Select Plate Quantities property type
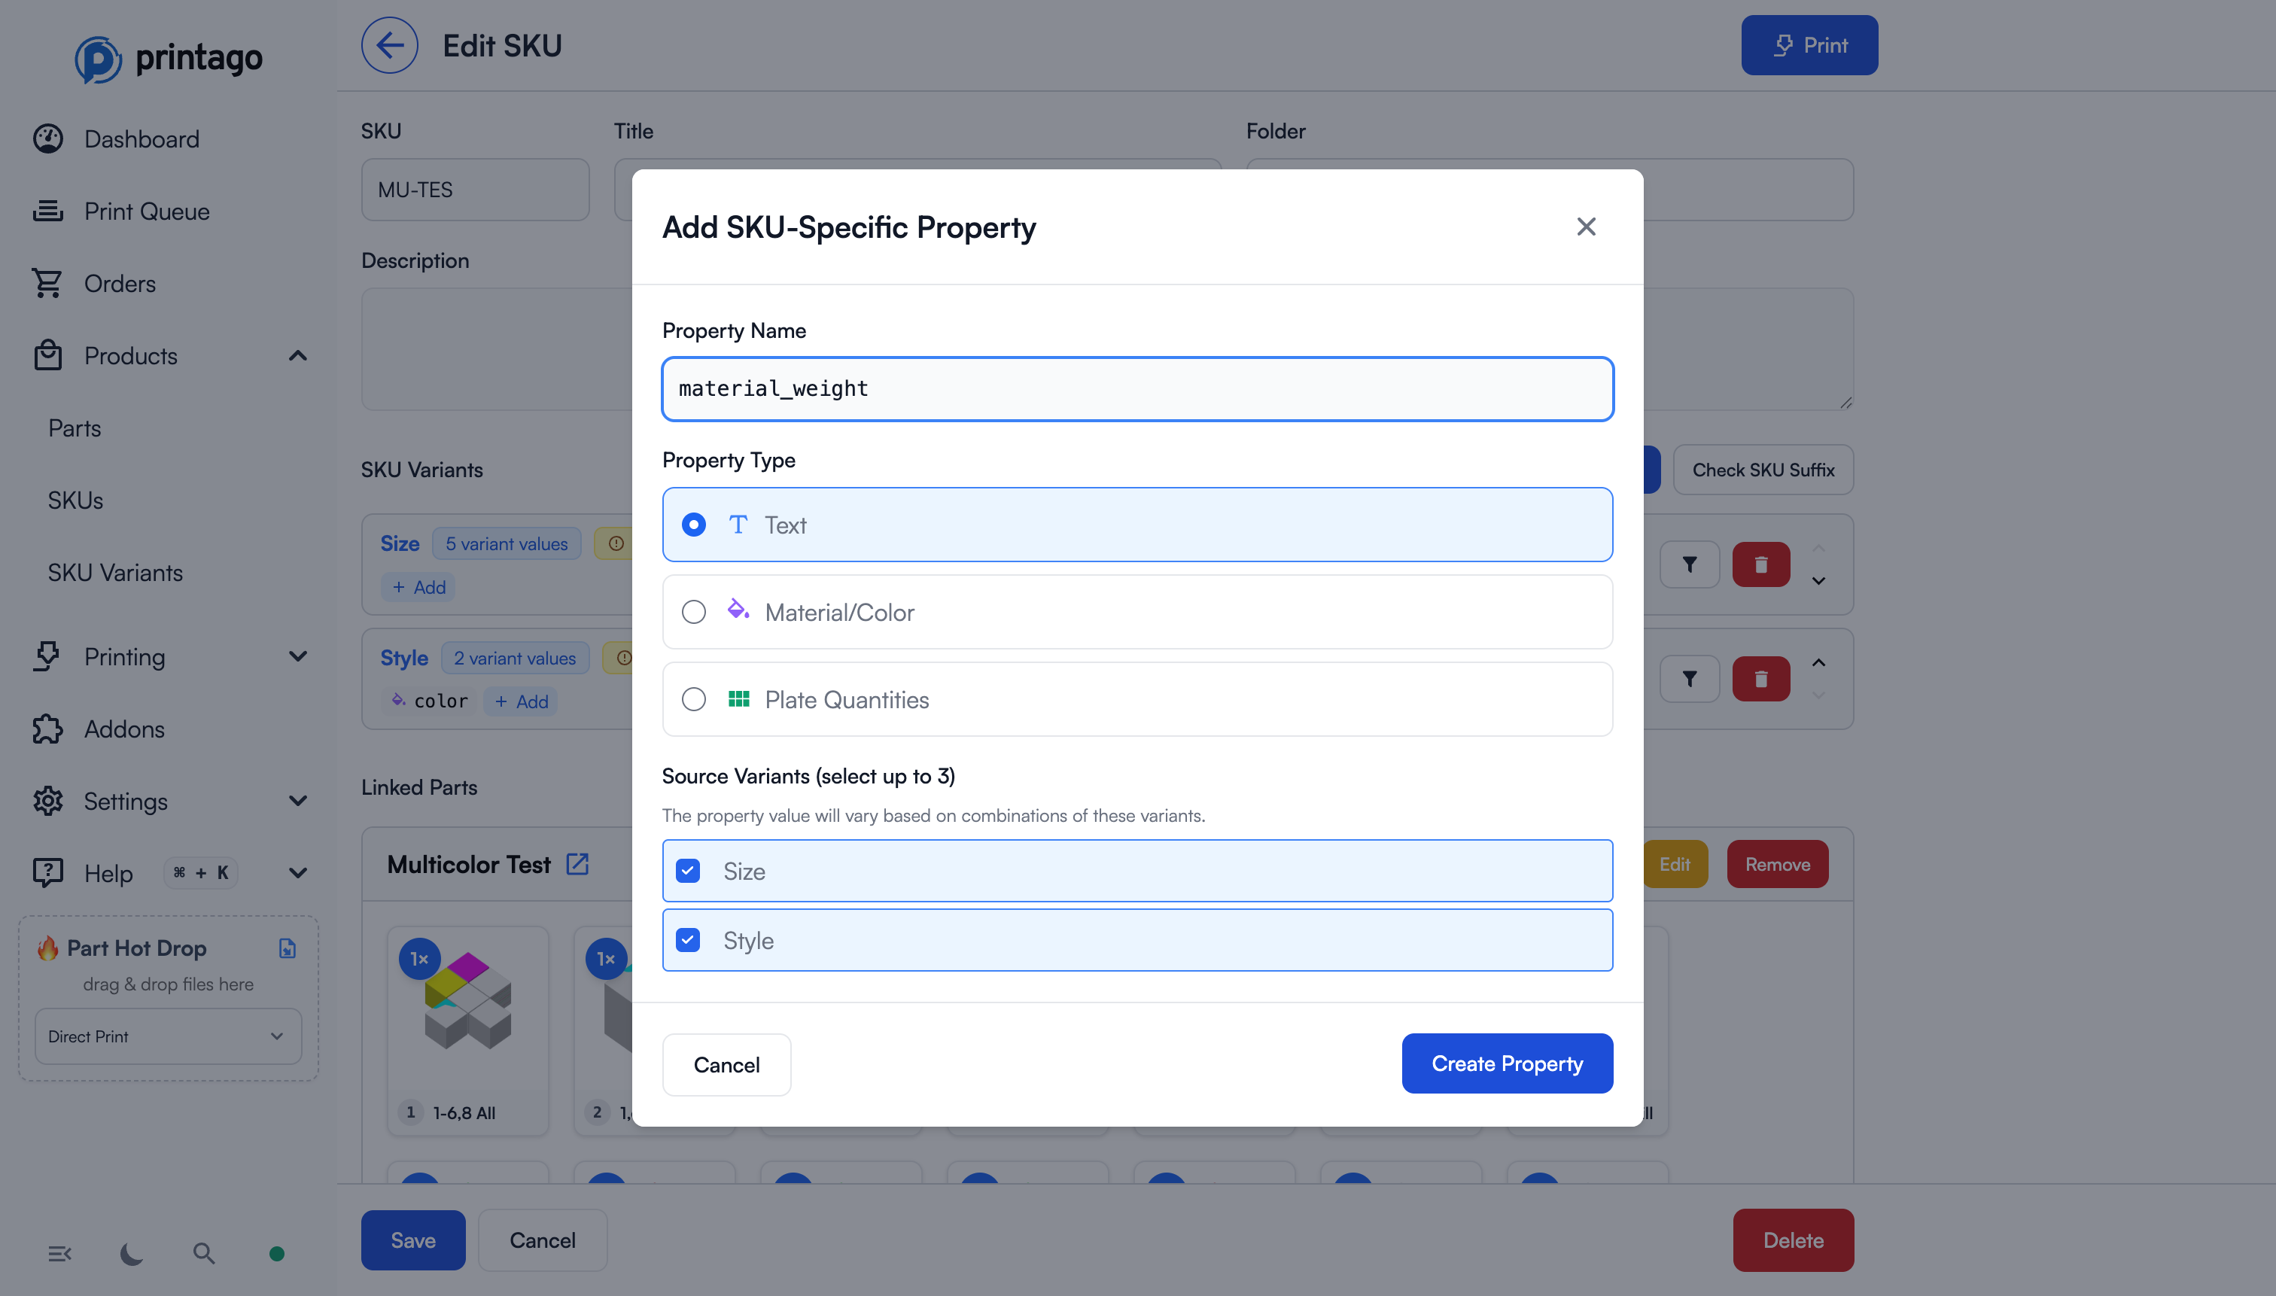This screenshot has height=1296, width=2276. point(693,698)
